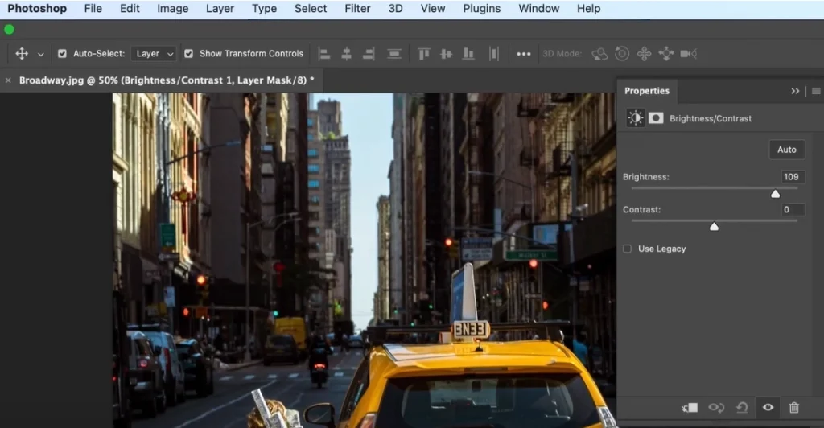Toggle the Auto-Select checkbox
The width and height of the screenshot is (824, 428).
click(x=63, y=54)
